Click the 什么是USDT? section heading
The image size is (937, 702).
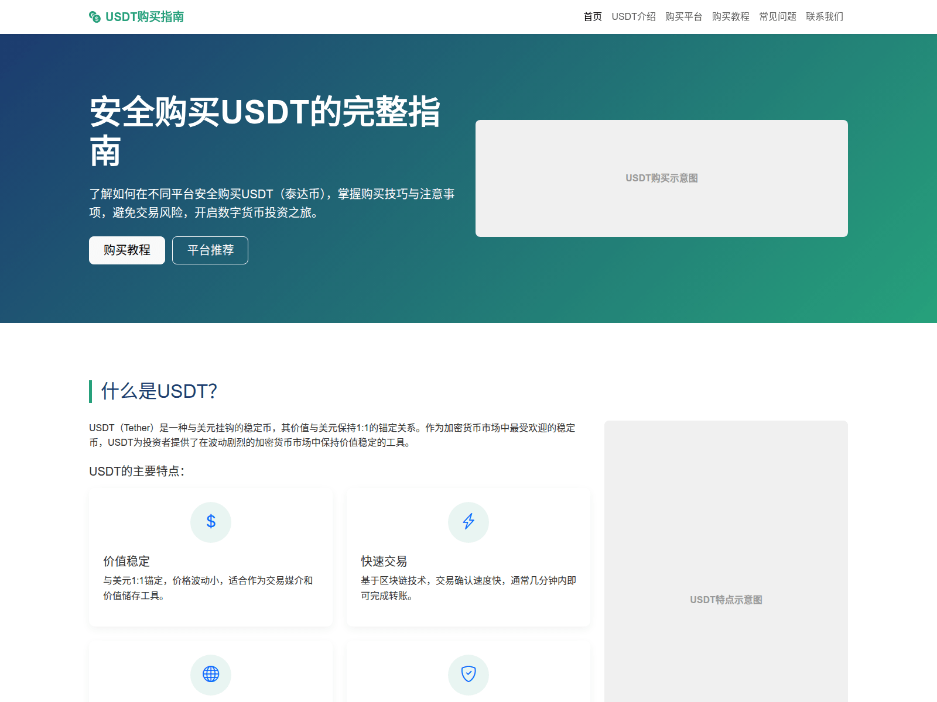159,391
